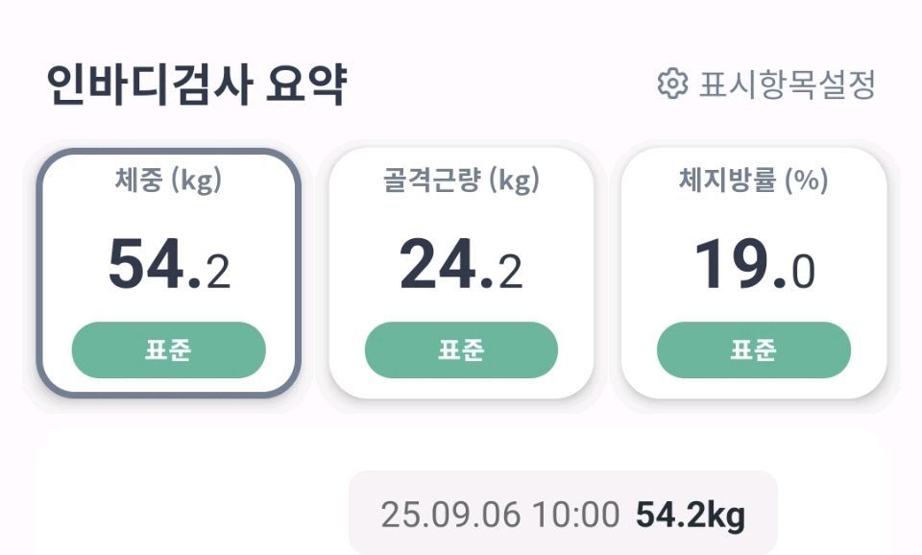Click the 54.2 weight value
The height and width of the screenshot is (555, 922).
(x=169, y=264)
